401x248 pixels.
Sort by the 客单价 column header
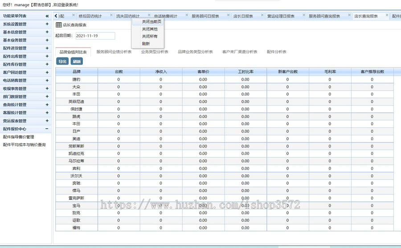coord(203,72)
